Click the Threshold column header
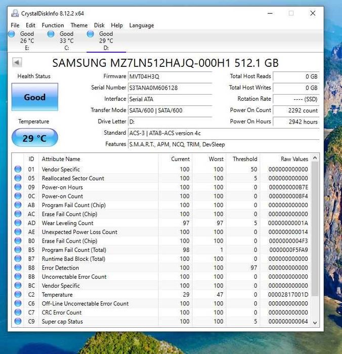Viewport: 342px width, 354px height. point(243,159)
